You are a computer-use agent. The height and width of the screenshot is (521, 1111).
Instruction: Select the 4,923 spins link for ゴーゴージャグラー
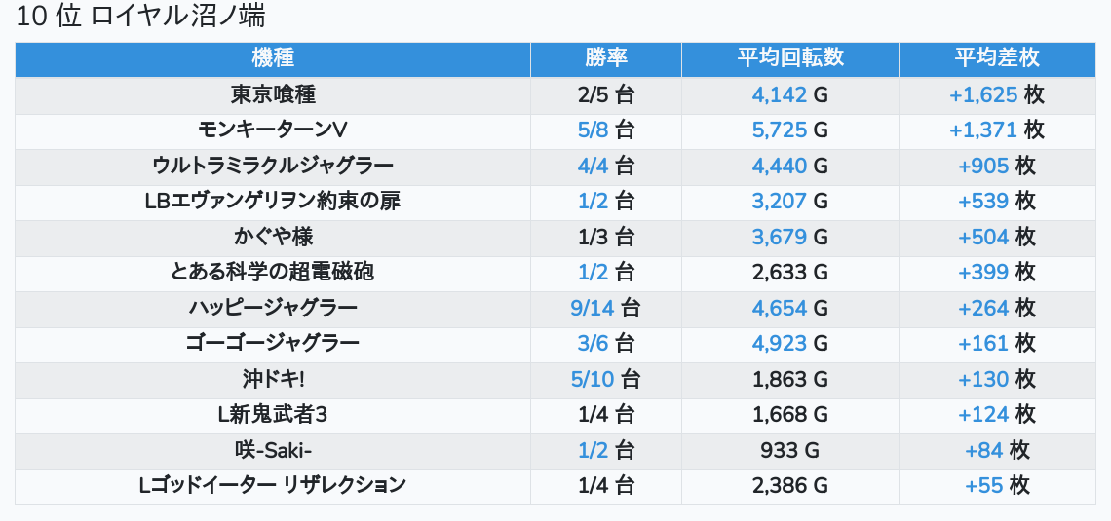(x=780, y=344)
